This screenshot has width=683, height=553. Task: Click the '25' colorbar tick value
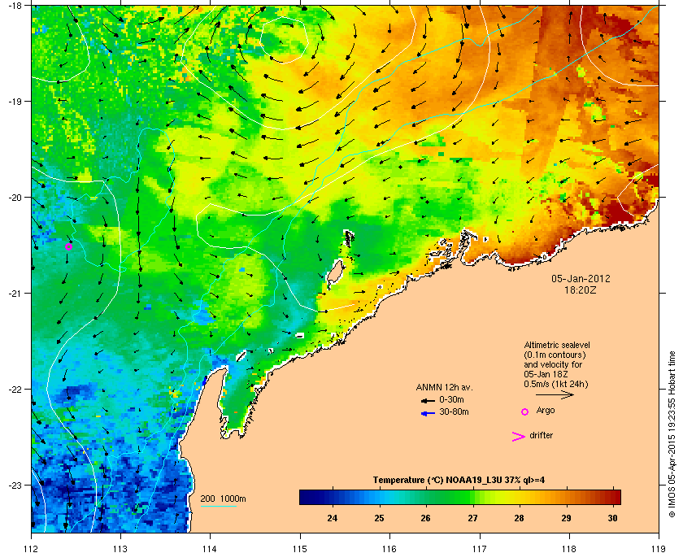pyautogui.click(x=379, y=518)
